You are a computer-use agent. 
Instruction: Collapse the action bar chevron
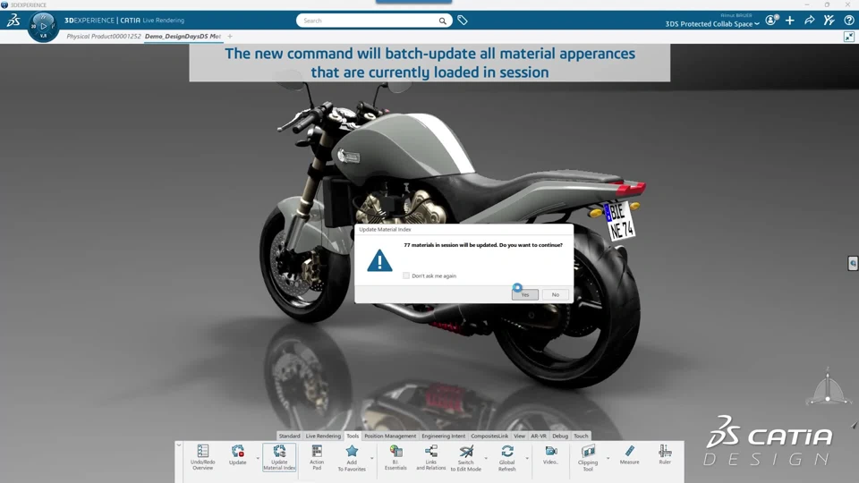(179, 445)
